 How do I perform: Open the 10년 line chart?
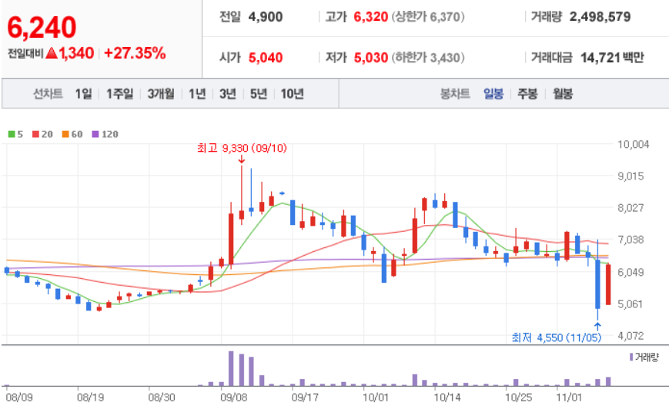(x=293, y=93)
